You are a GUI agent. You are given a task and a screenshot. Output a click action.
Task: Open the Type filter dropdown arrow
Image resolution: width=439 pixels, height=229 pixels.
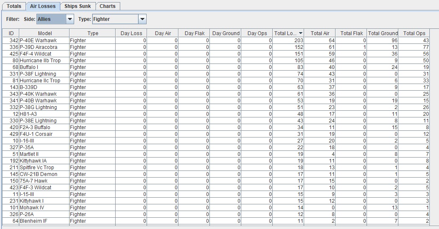142,19
